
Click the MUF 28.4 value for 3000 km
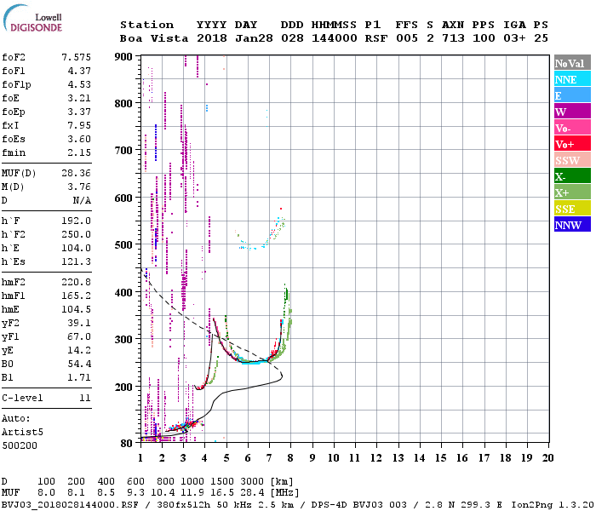click(x=252, y=493)
